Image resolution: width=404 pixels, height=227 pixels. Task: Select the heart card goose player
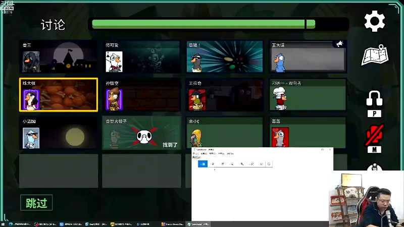pyautogui.click(x=308, y=132)
